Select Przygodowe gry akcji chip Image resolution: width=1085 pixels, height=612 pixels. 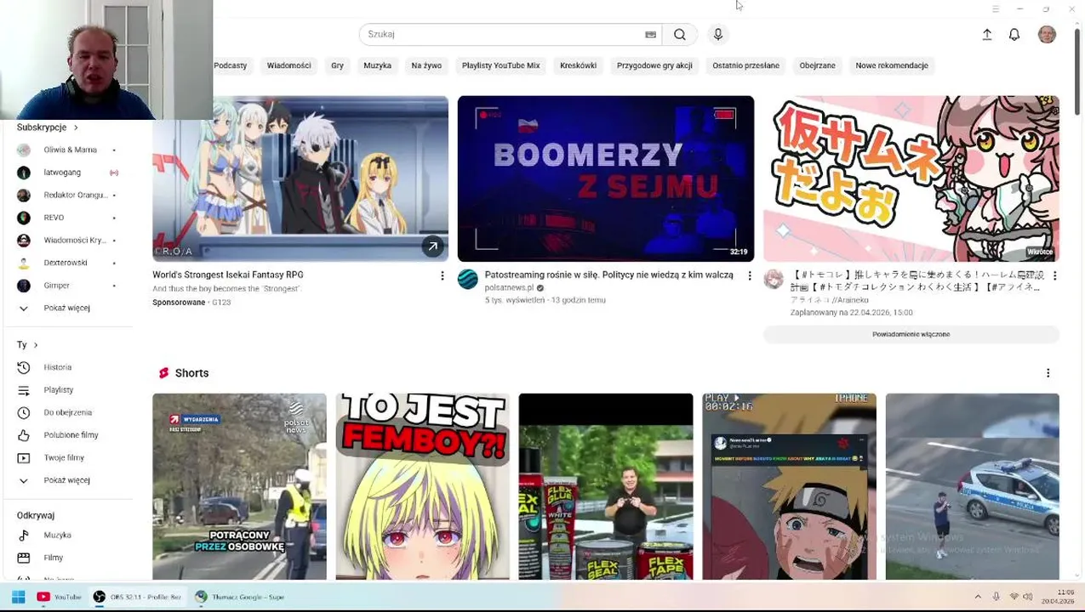654,65
